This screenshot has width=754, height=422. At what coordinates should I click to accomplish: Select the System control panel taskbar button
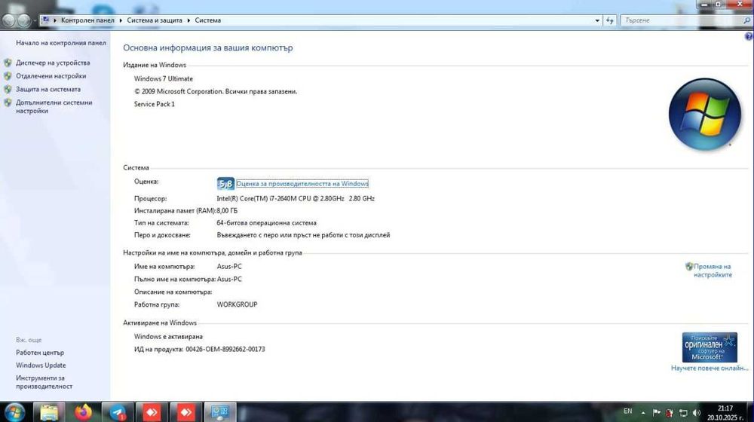[x=220, y=412]
